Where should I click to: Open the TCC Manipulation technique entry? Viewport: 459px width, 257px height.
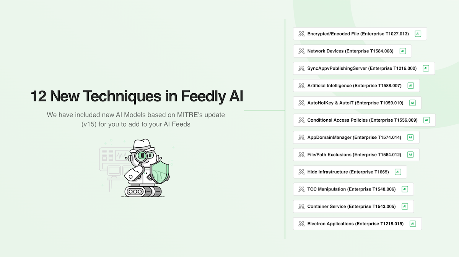(353, 189)
